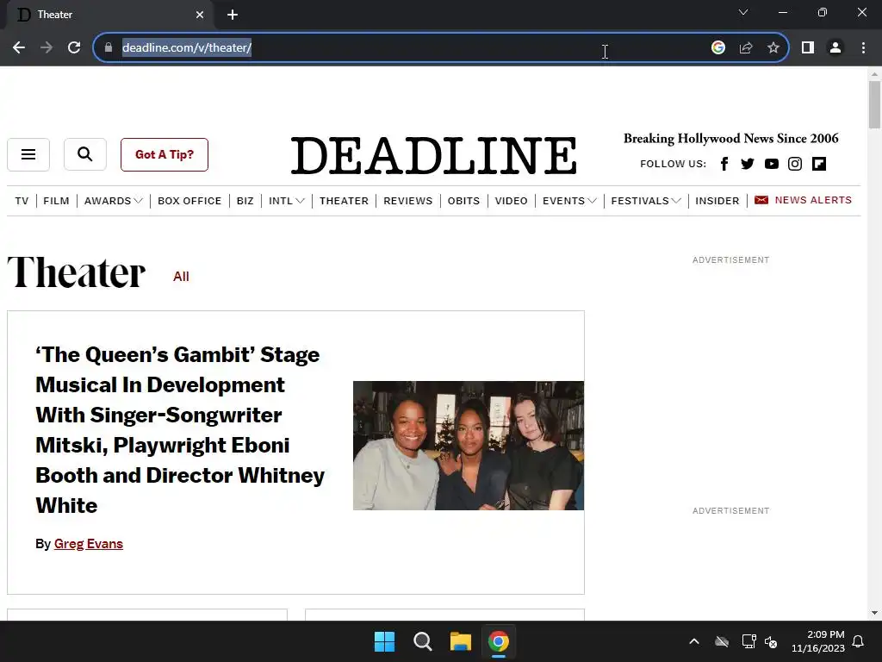The height and width of the screenshot is (662, 882).
Task: Open Windows Start menu
Action: [x=385, y=641]
